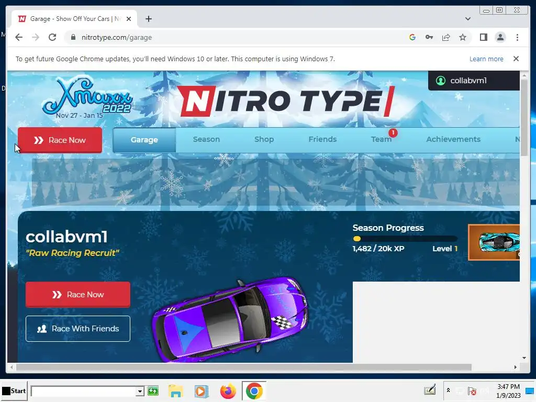
Task: Click the "Raw Racing Recruit" title
Action: tap(72, 253)
